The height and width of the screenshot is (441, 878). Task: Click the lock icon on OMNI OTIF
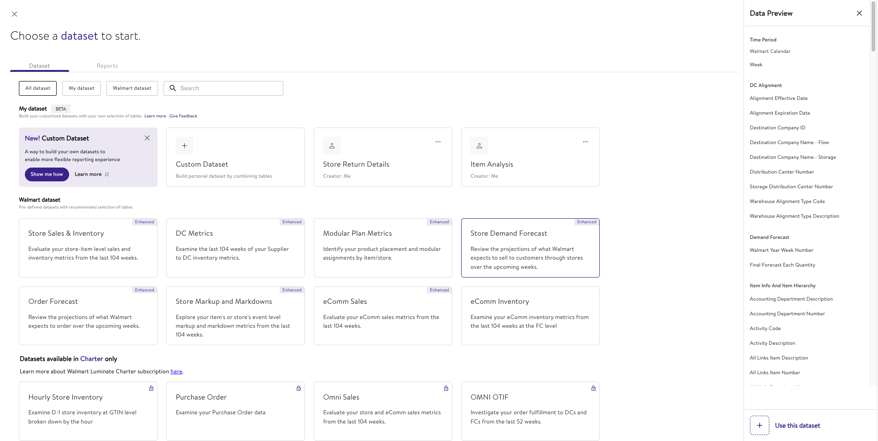[x=593, y=388]
